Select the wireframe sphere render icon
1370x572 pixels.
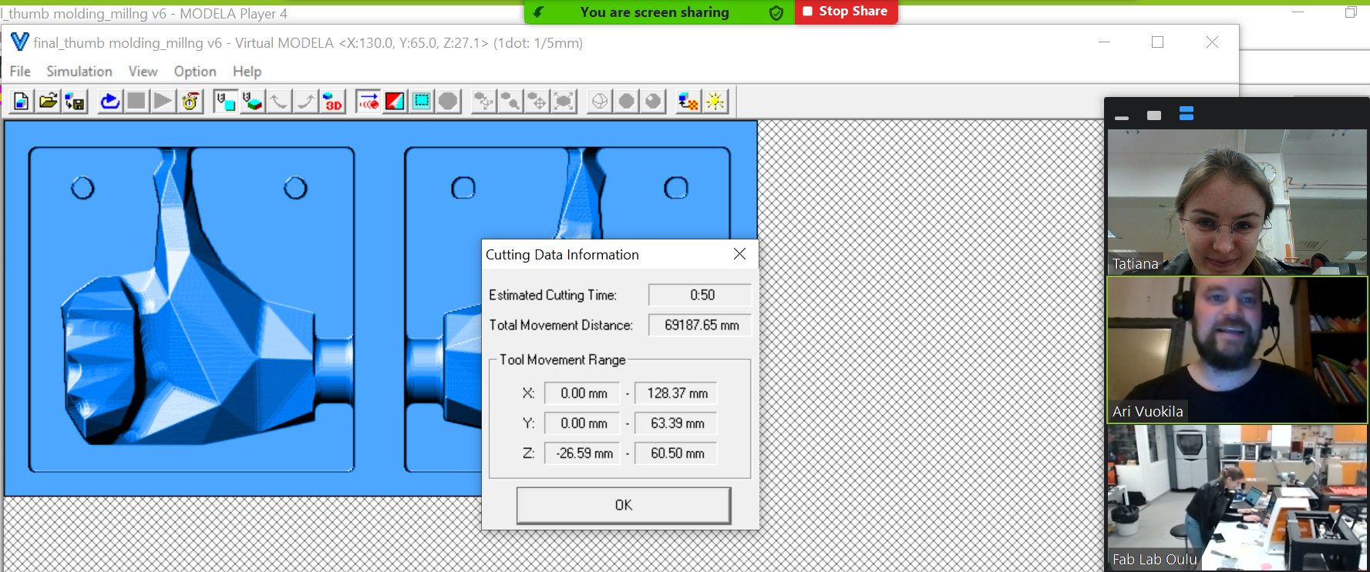coord(600,101)
